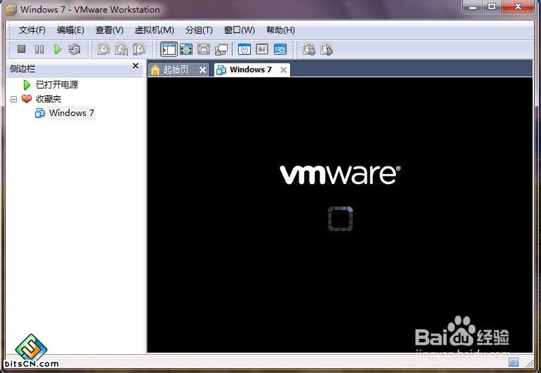The image size is (541, 373).
Task: Open the 帮助(H) menu
Action: (x=280, y=30)
